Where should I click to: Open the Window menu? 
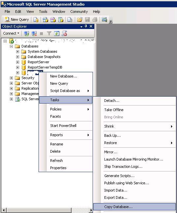coord(59,12)
